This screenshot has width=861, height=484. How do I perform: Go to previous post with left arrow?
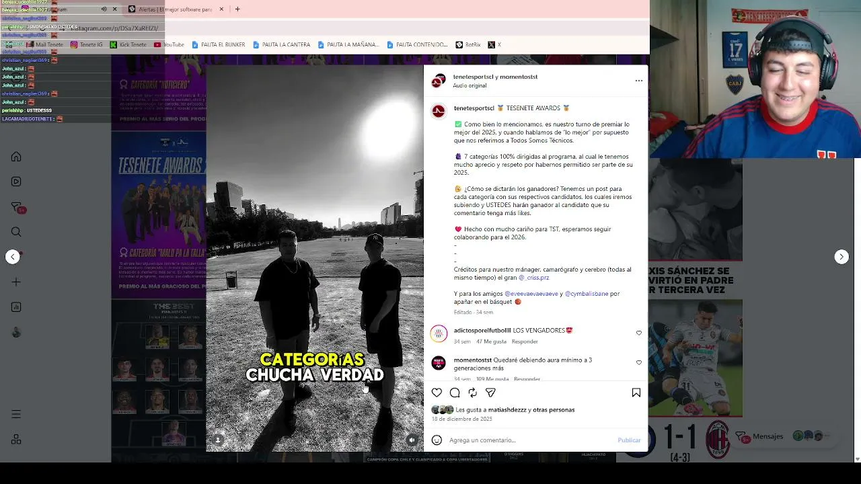click(13, 257)
